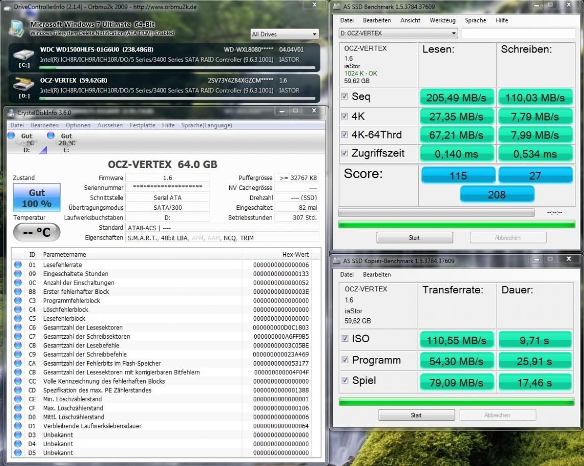Open Sprache(Language) menu in CrystalDiskInfo
584x466 pixels.
pyautogui.click(x=207, y=125)
